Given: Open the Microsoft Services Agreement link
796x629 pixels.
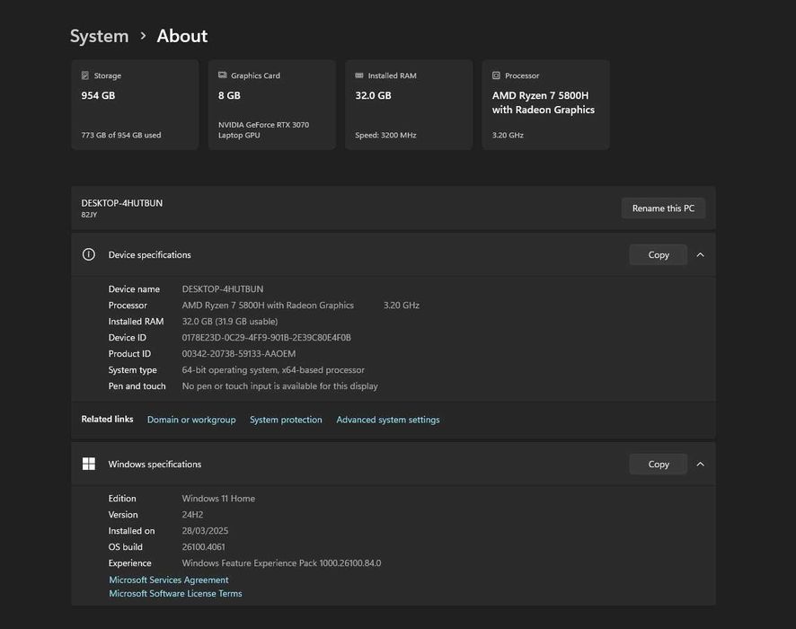Looking at the screenshot, I should pyautogui.click(x=169, y=580).
